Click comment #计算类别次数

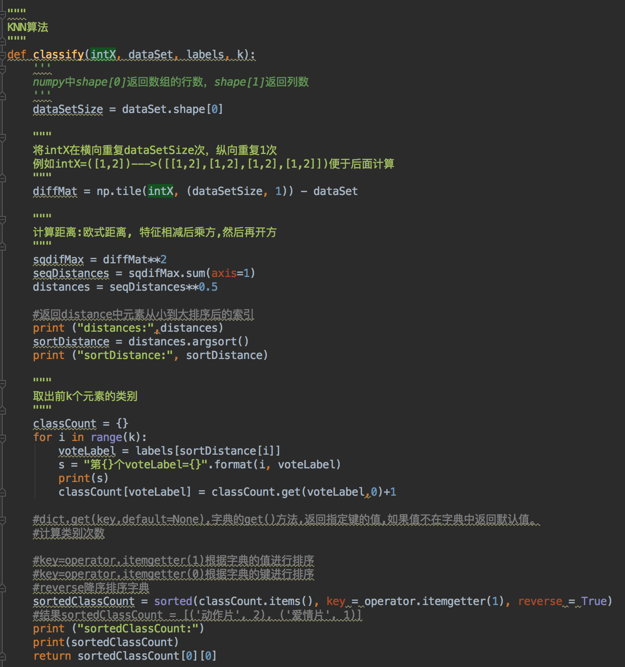69,533
